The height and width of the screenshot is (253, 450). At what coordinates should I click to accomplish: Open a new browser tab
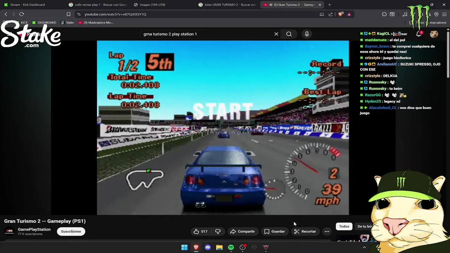(x=329, y=5)
